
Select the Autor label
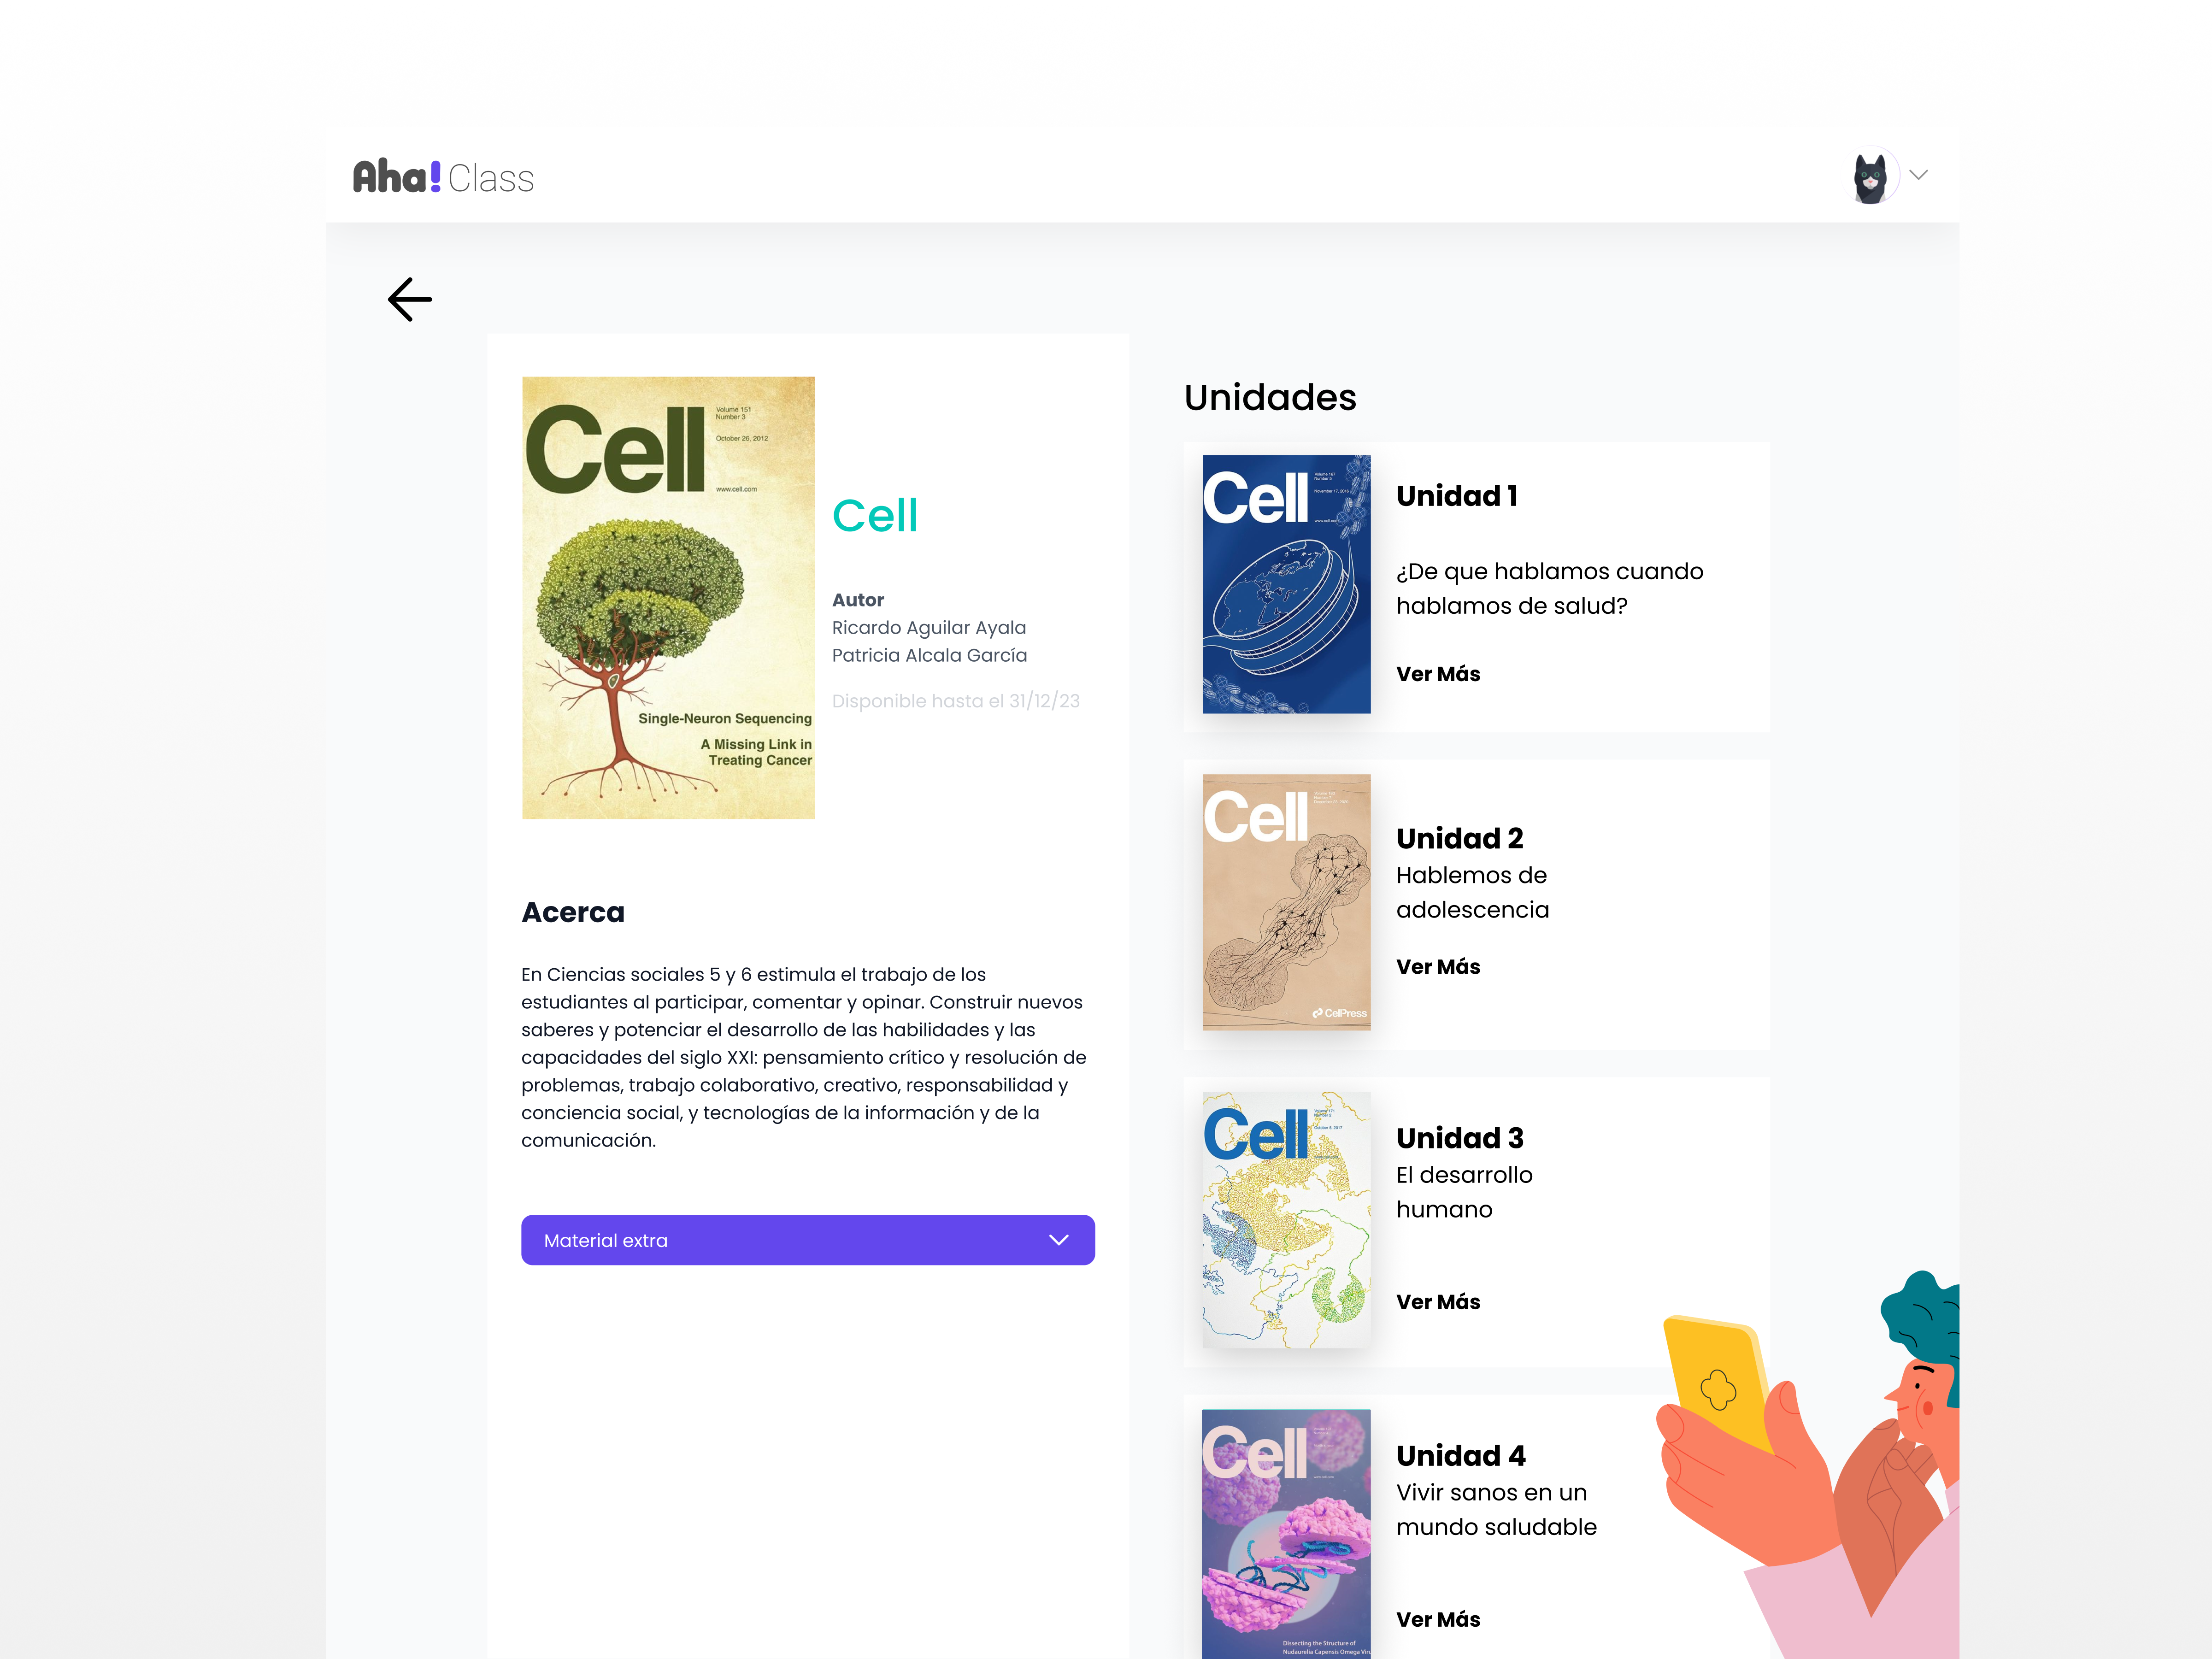pyautogui.click(x=858, y=600)
